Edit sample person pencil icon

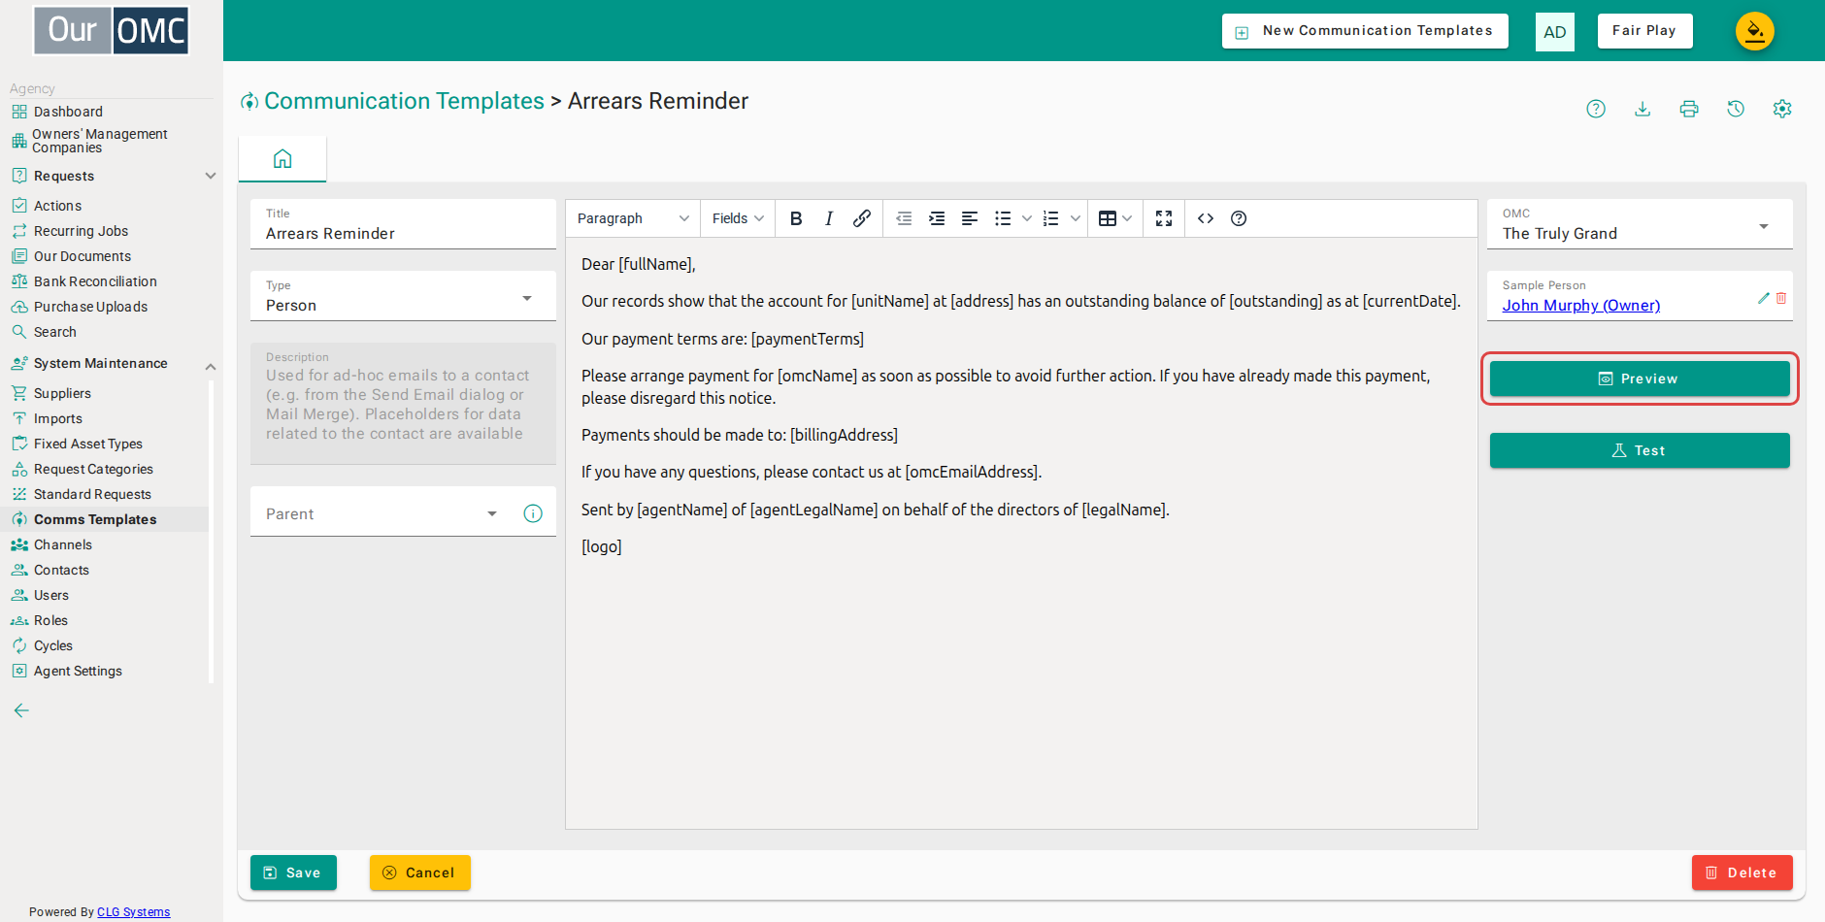point(1764,298)
